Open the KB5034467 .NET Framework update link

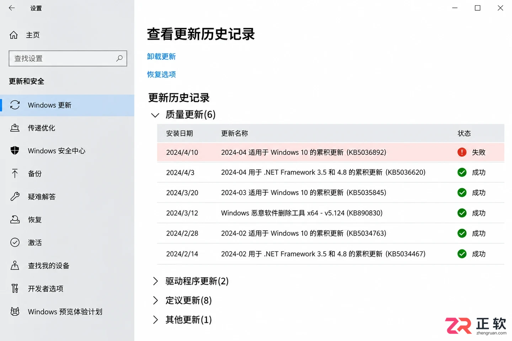click(x=323, y=254)
